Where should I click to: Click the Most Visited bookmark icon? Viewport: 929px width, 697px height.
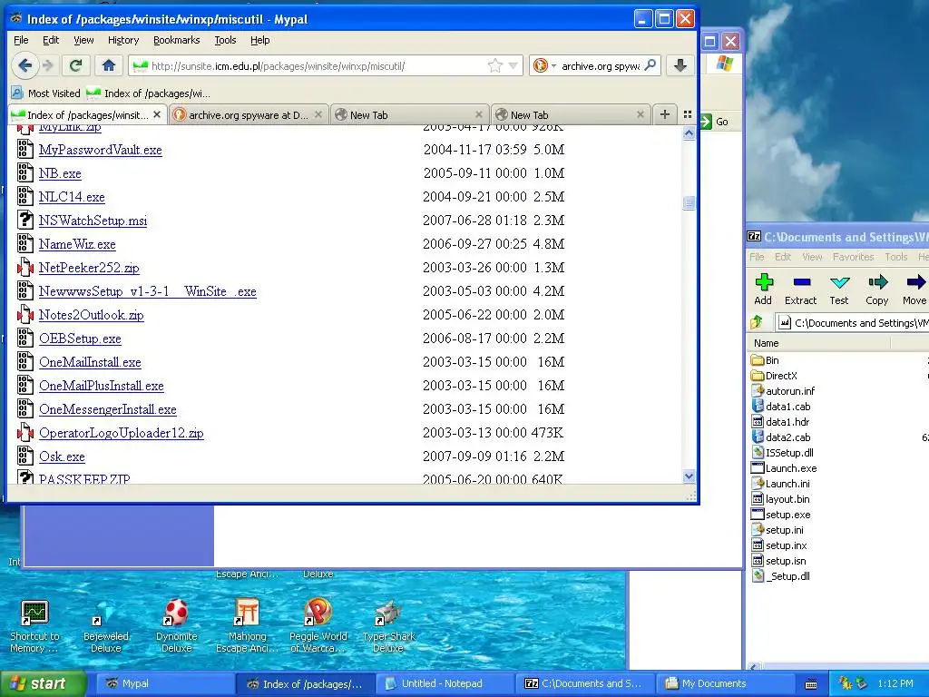pos(17,93)
